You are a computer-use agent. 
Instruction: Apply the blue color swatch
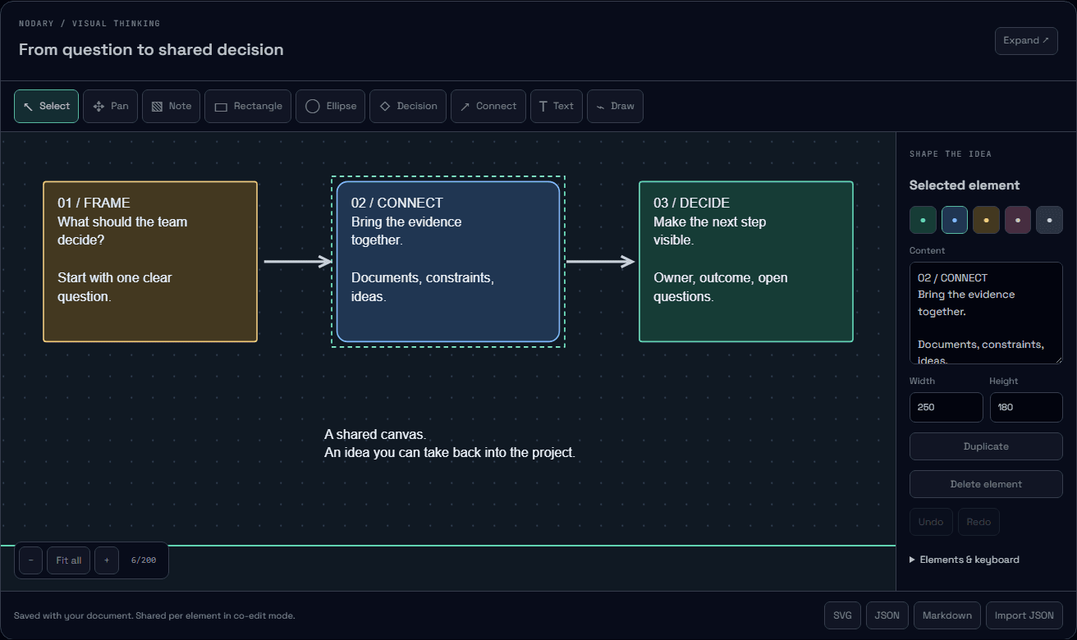[x=954, y=220]
